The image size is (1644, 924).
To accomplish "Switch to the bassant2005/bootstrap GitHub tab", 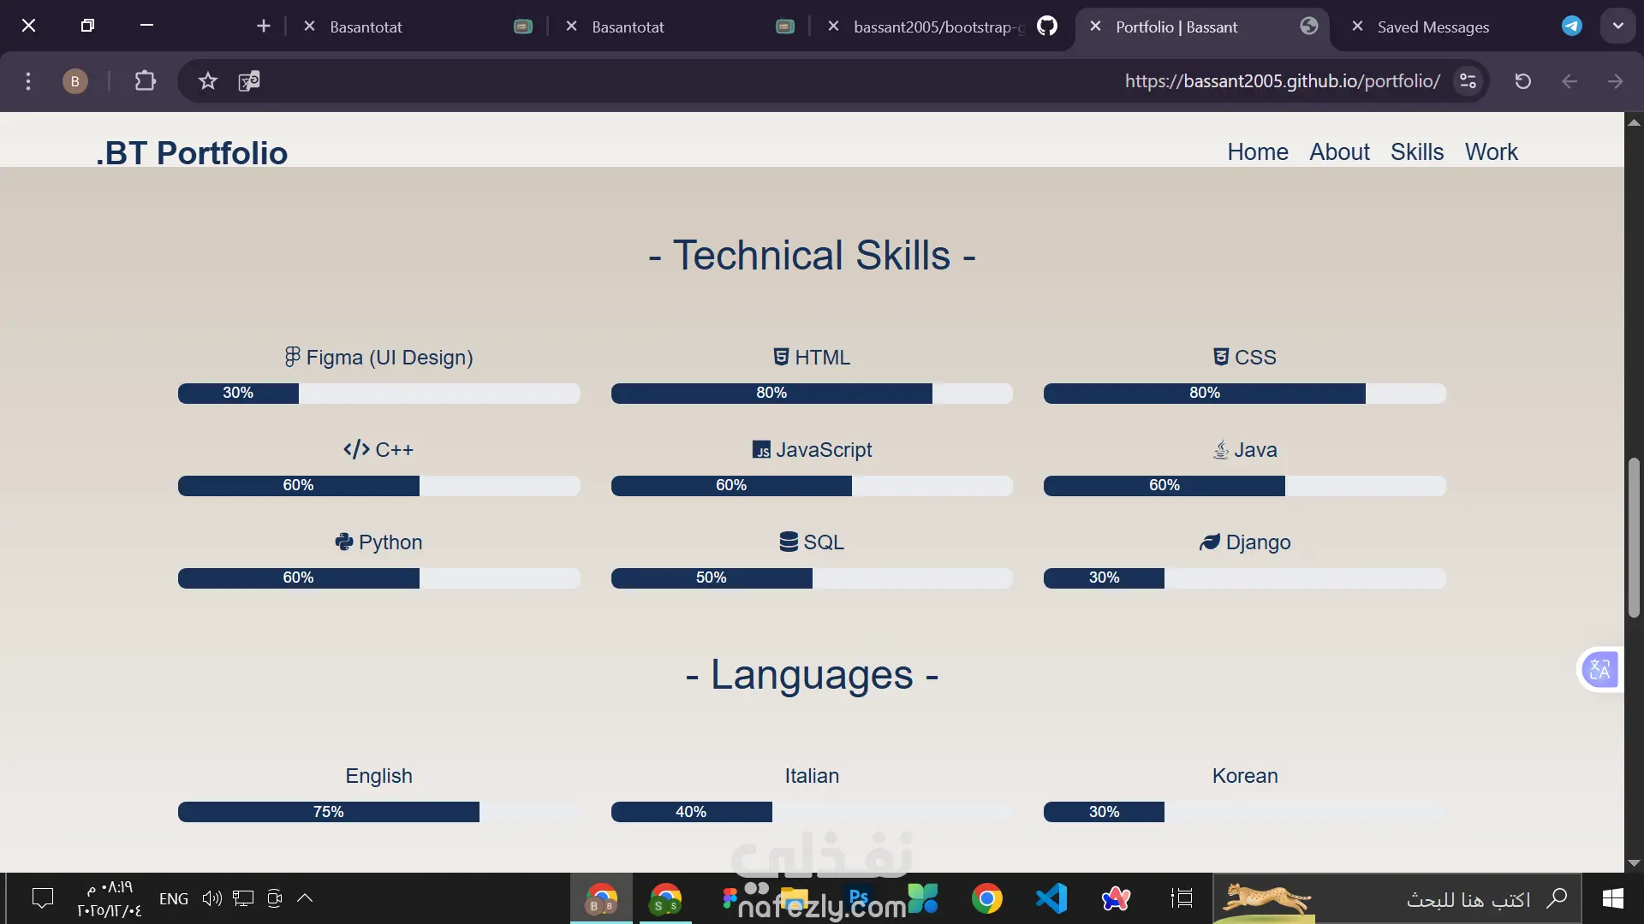I will pyautogui.click(x=938, y=27).
